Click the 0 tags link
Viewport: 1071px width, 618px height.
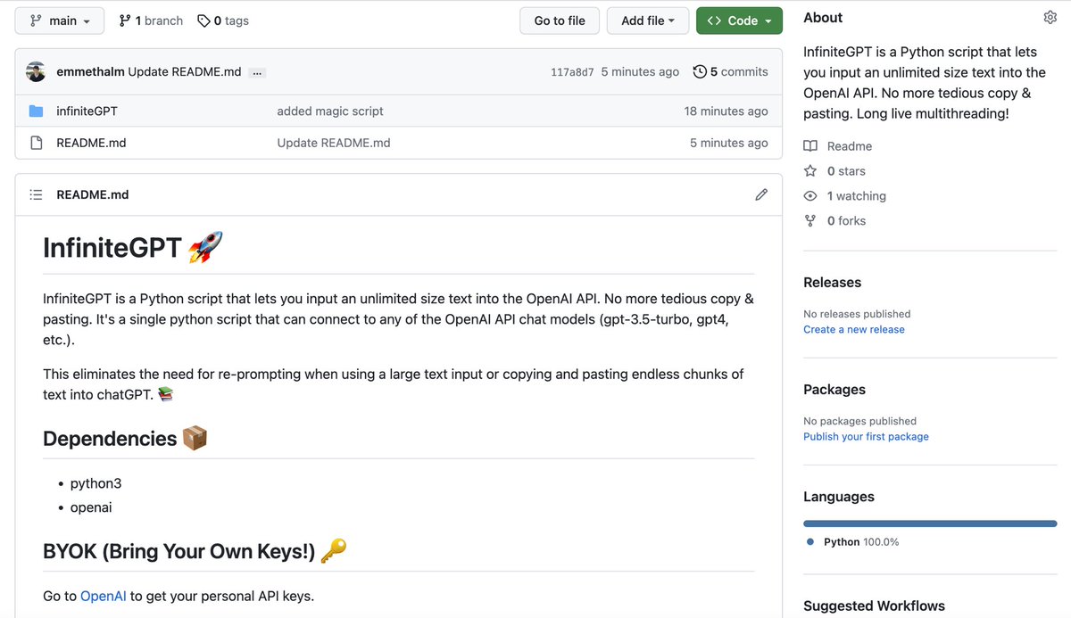coord(223,21)
